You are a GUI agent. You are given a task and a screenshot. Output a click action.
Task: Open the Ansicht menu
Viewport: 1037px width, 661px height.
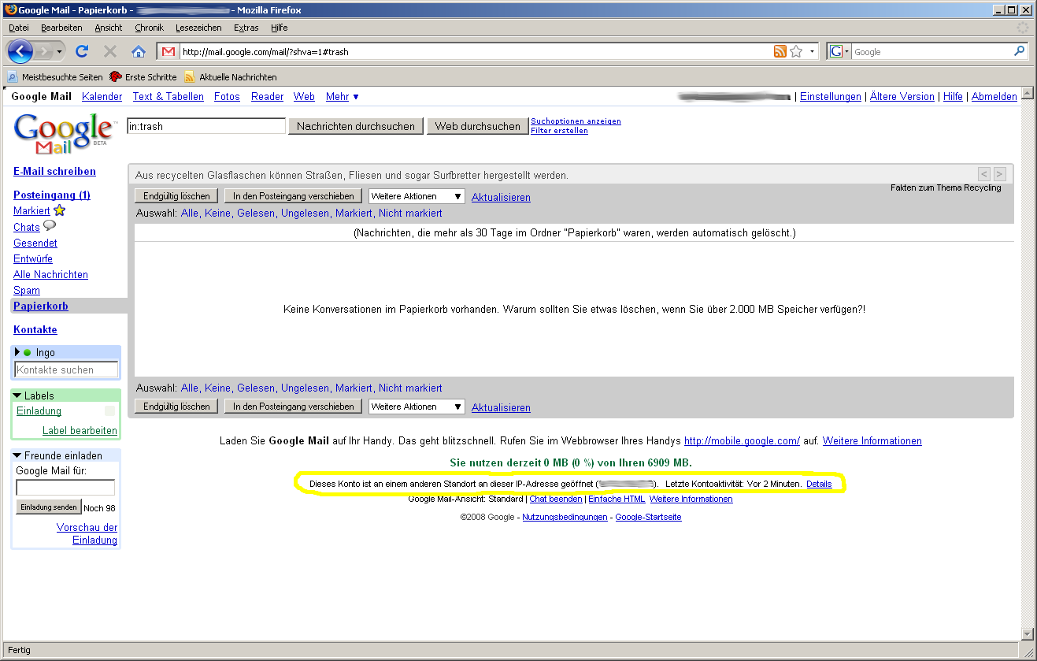(109, 28)
